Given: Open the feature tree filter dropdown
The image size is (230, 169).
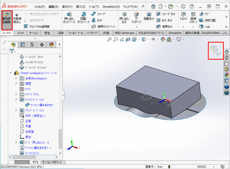Looking at the screenshot, I should [x=12, y=51].
